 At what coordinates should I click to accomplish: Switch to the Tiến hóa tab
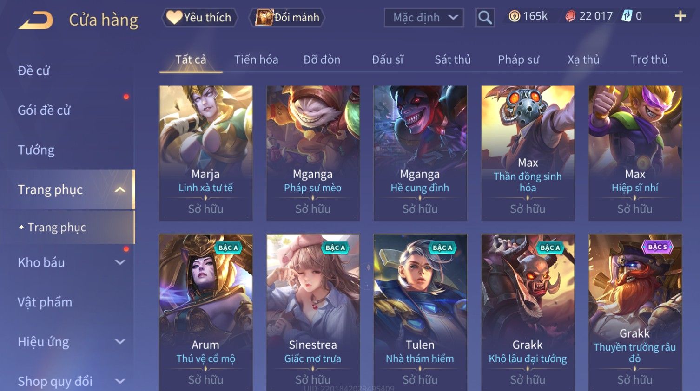(x=256, y=59)
